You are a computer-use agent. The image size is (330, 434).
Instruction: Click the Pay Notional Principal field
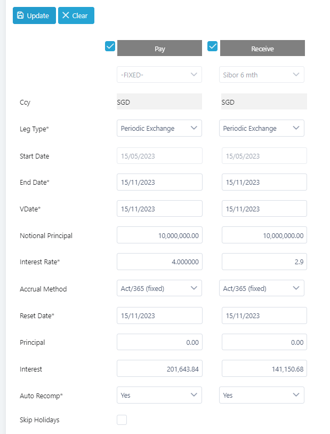159,235
